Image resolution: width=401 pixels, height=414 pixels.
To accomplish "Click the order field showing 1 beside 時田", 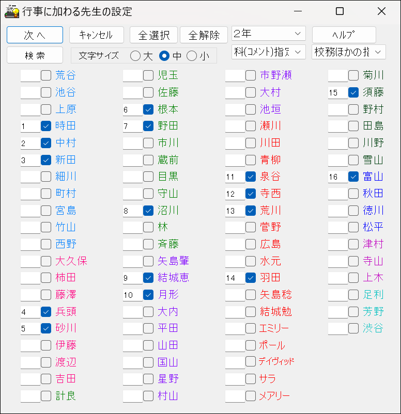I will (x=30, y=126).
